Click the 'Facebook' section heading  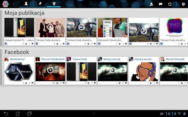17,52
